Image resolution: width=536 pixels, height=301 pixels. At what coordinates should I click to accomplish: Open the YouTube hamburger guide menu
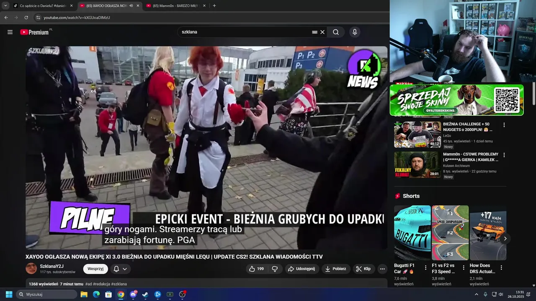[10, 32]
